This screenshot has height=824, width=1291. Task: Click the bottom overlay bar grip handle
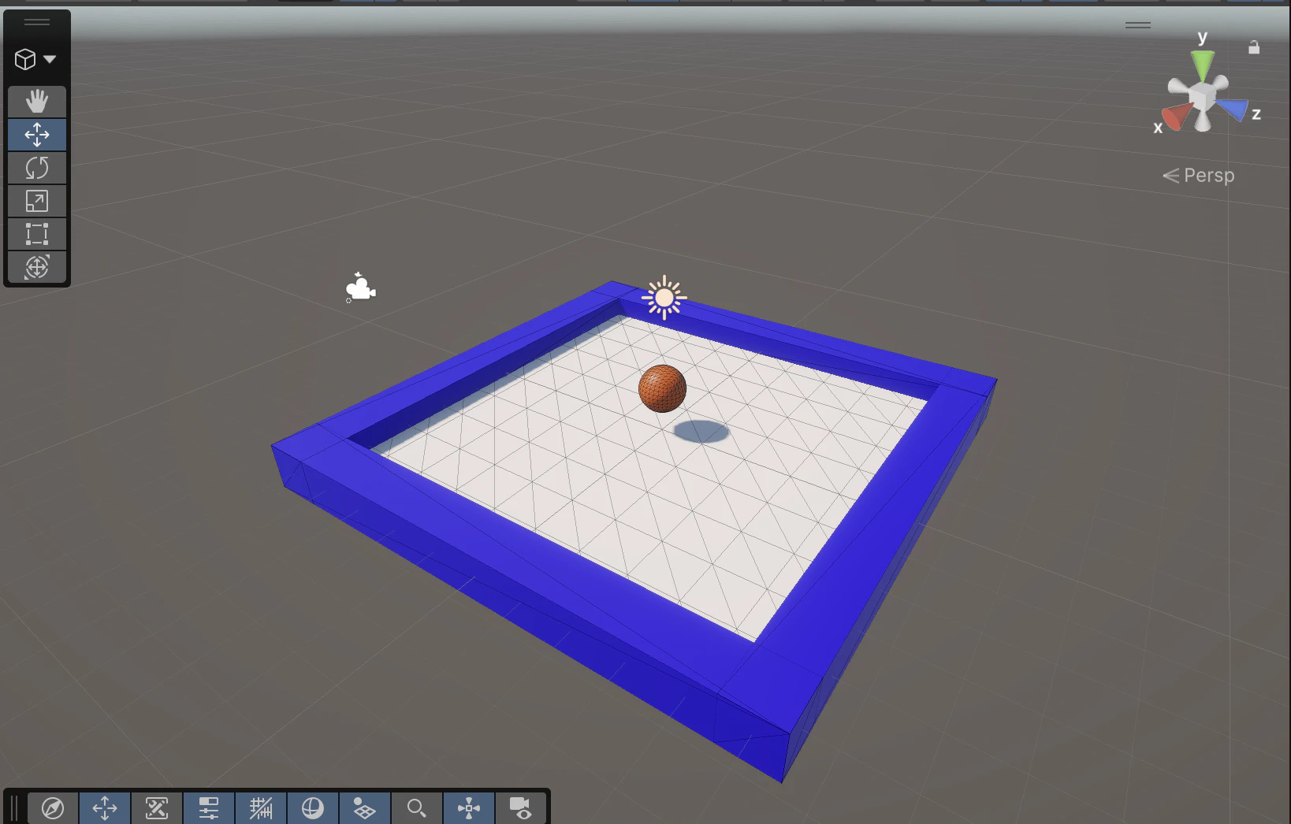tap(14, 808)
